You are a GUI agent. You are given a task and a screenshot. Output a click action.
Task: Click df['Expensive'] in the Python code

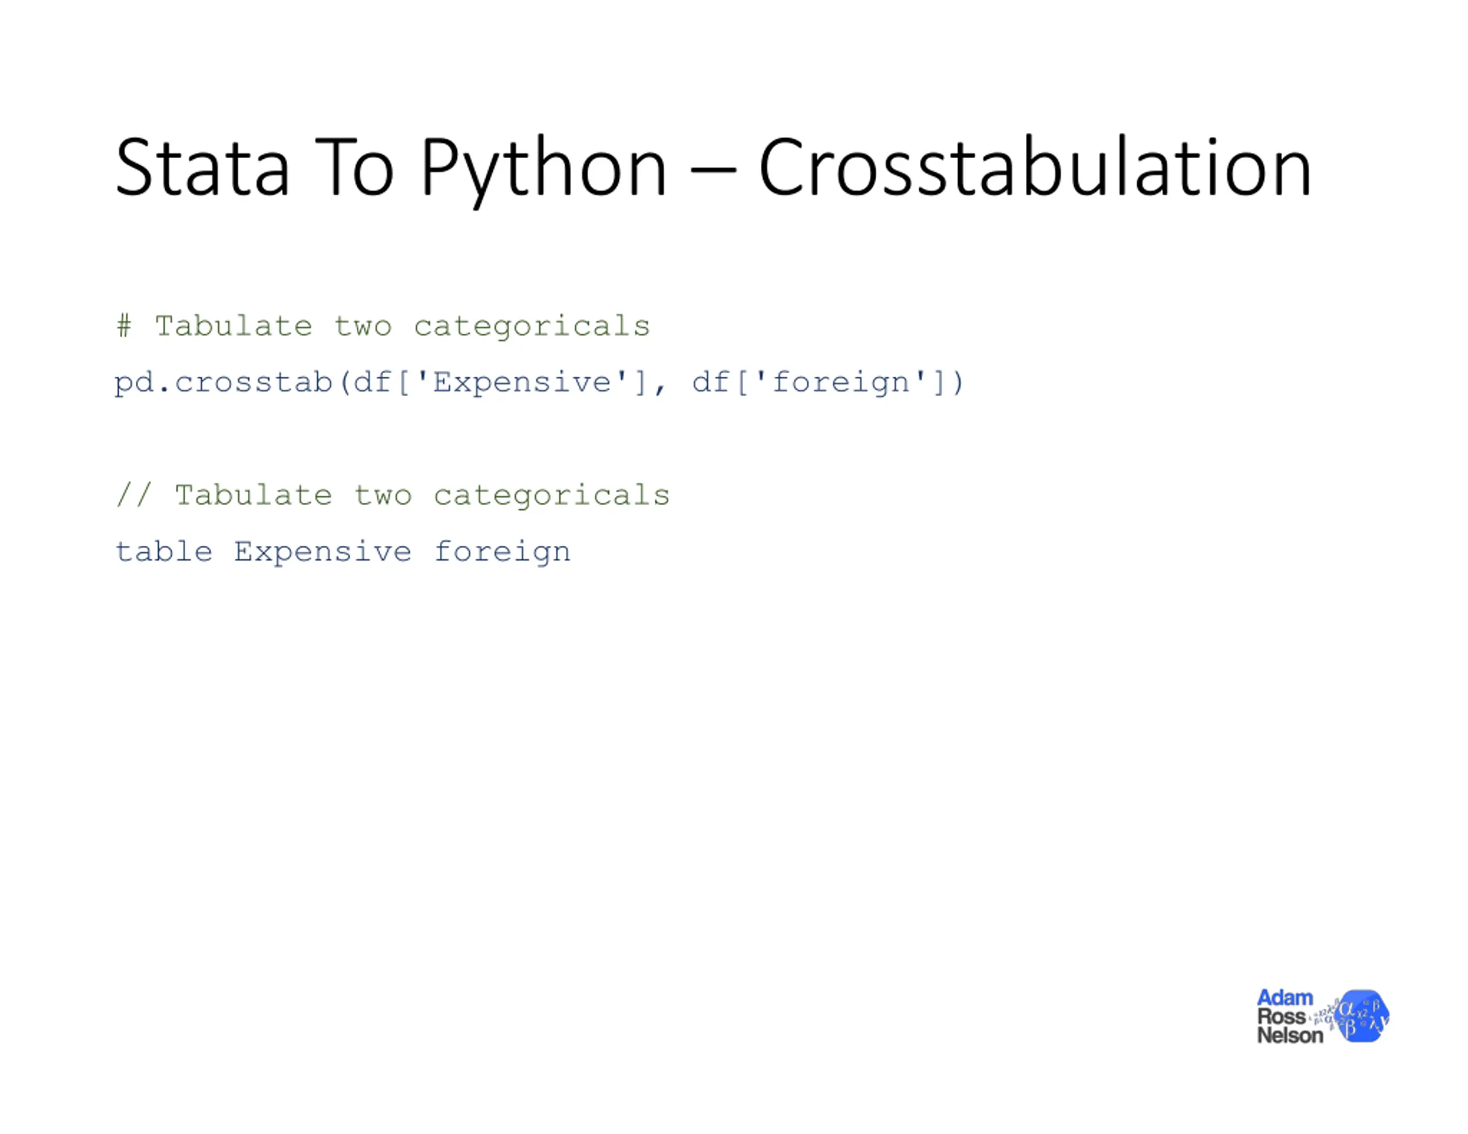tap(499, 383)
